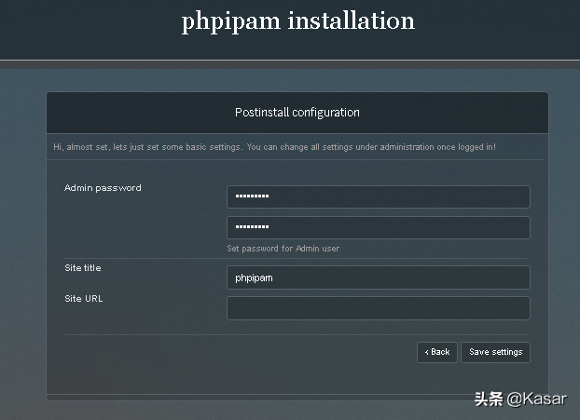The width and height of the screenshot is (580, 420).
Task: Click the password confirmation field
Action: click(x=378, y=227)
